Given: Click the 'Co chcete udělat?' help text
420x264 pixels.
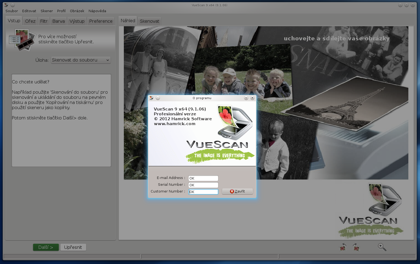Looking at the screenshot, I should (x=31, y=82).
